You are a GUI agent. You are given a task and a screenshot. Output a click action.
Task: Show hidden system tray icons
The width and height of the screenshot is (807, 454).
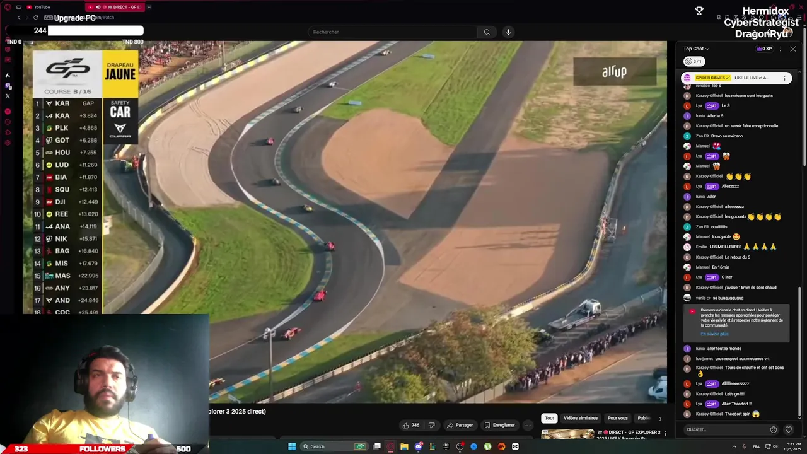click(734, 446)
